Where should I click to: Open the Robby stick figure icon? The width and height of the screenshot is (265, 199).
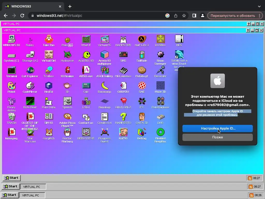(30, 41)
